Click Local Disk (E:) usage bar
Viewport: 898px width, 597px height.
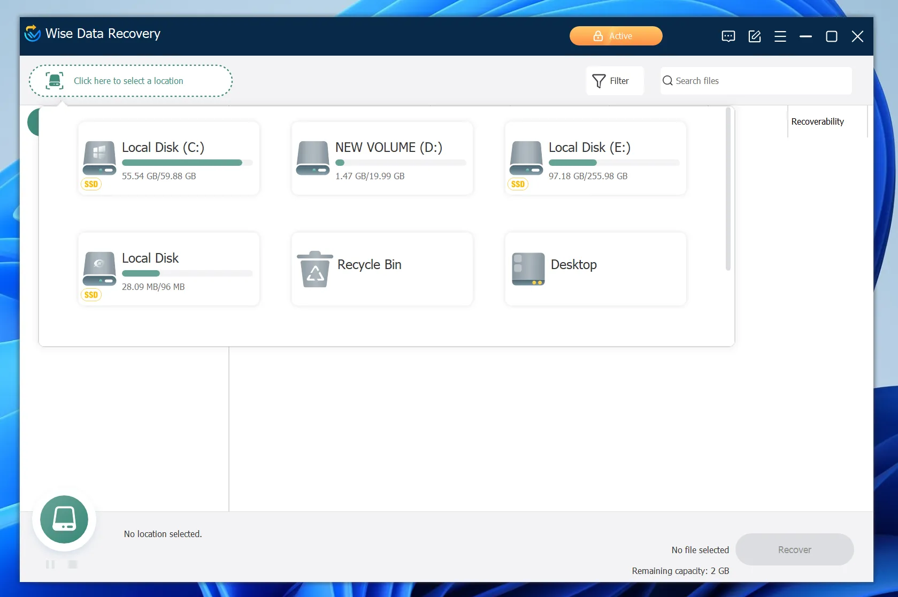tap(614, 163)
